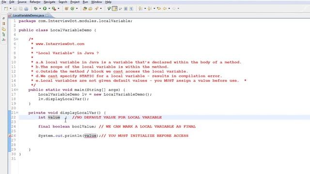The height and width of the screenshot is (174, 310).
Task: Open the Project menu
Action: [75, 2]
